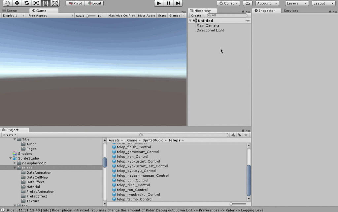Toggle Maximize On Play
Screen dimensions: 338x212
121,16
